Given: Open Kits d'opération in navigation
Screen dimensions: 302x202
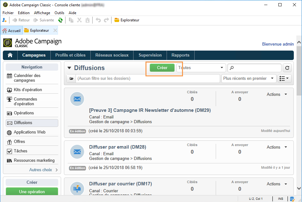Looking at the screenshot, I should point(32,90).
